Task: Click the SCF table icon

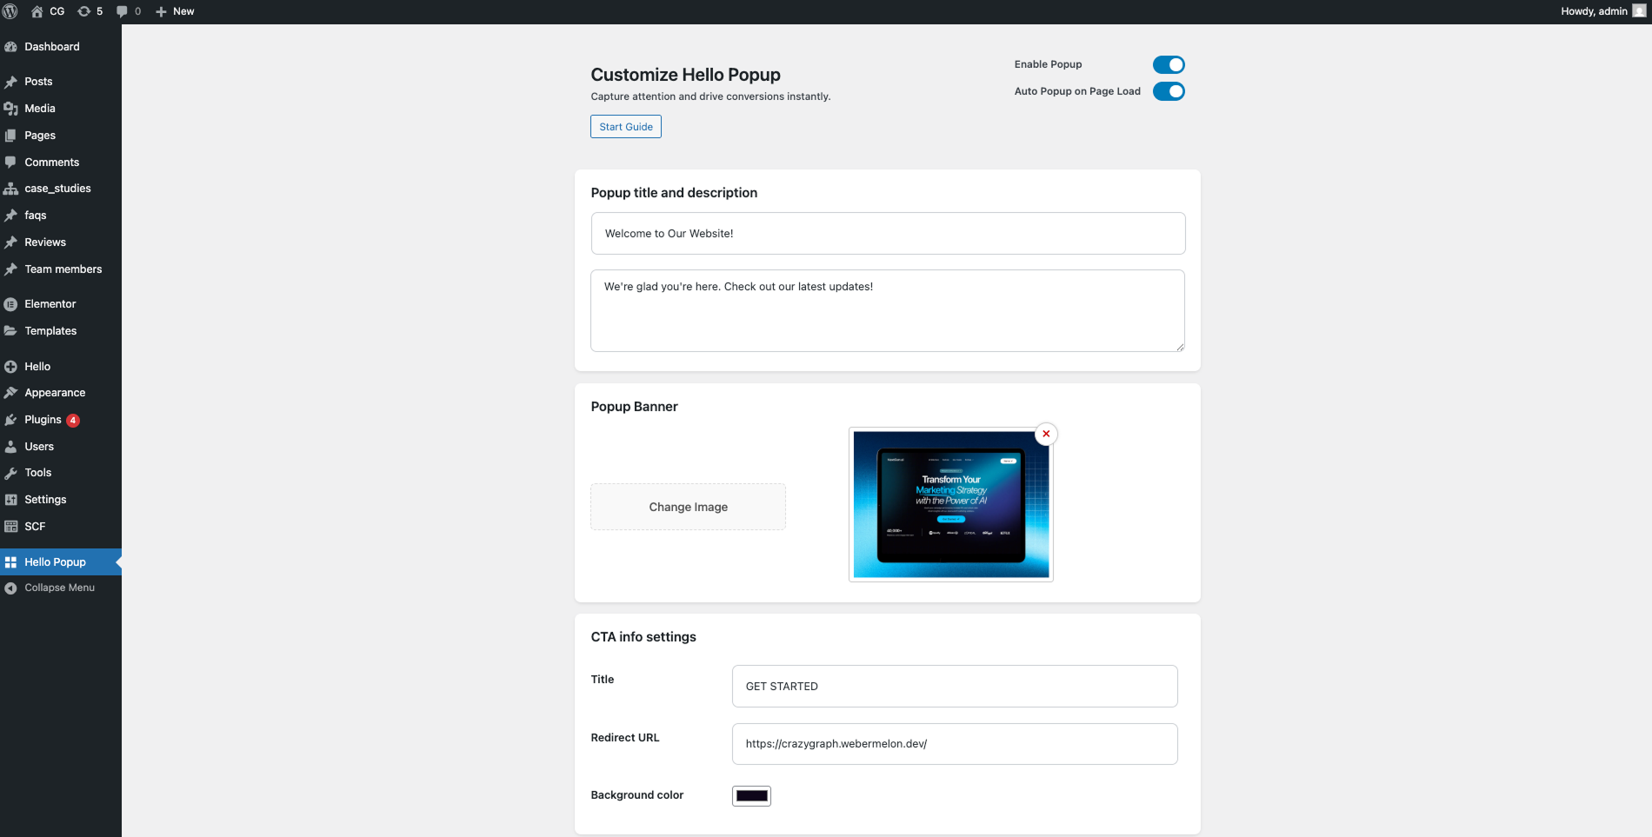Action: (x=10, y=527)
